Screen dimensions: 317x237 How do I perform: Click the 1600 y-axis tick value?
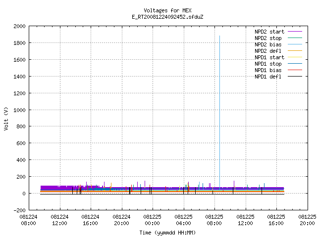pyautogui.click(x=19, y=60)
